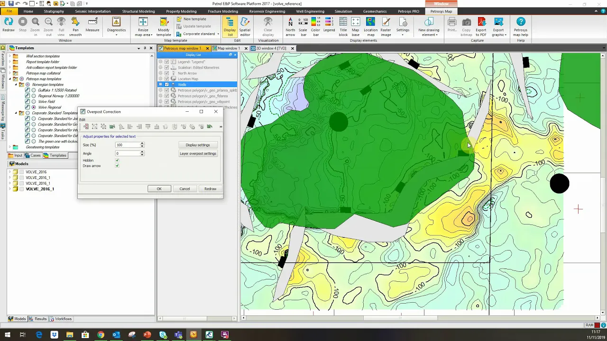Insert a Map base element
This screenshot has width=607, height=341.
355,27
